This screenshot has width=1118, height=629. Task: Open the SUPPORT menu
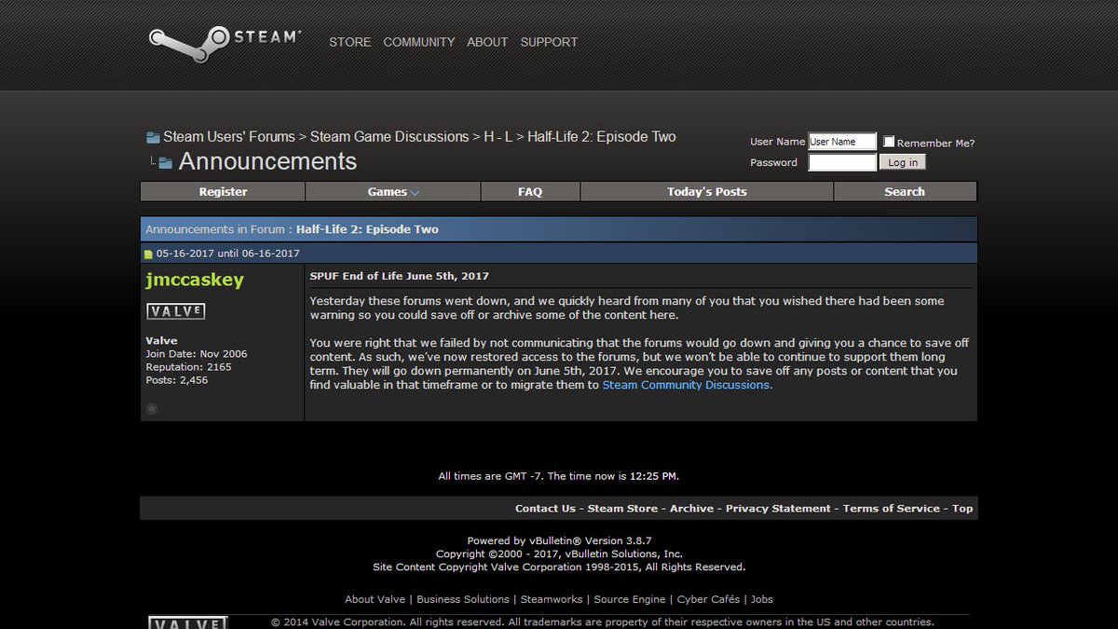point(549,42)
